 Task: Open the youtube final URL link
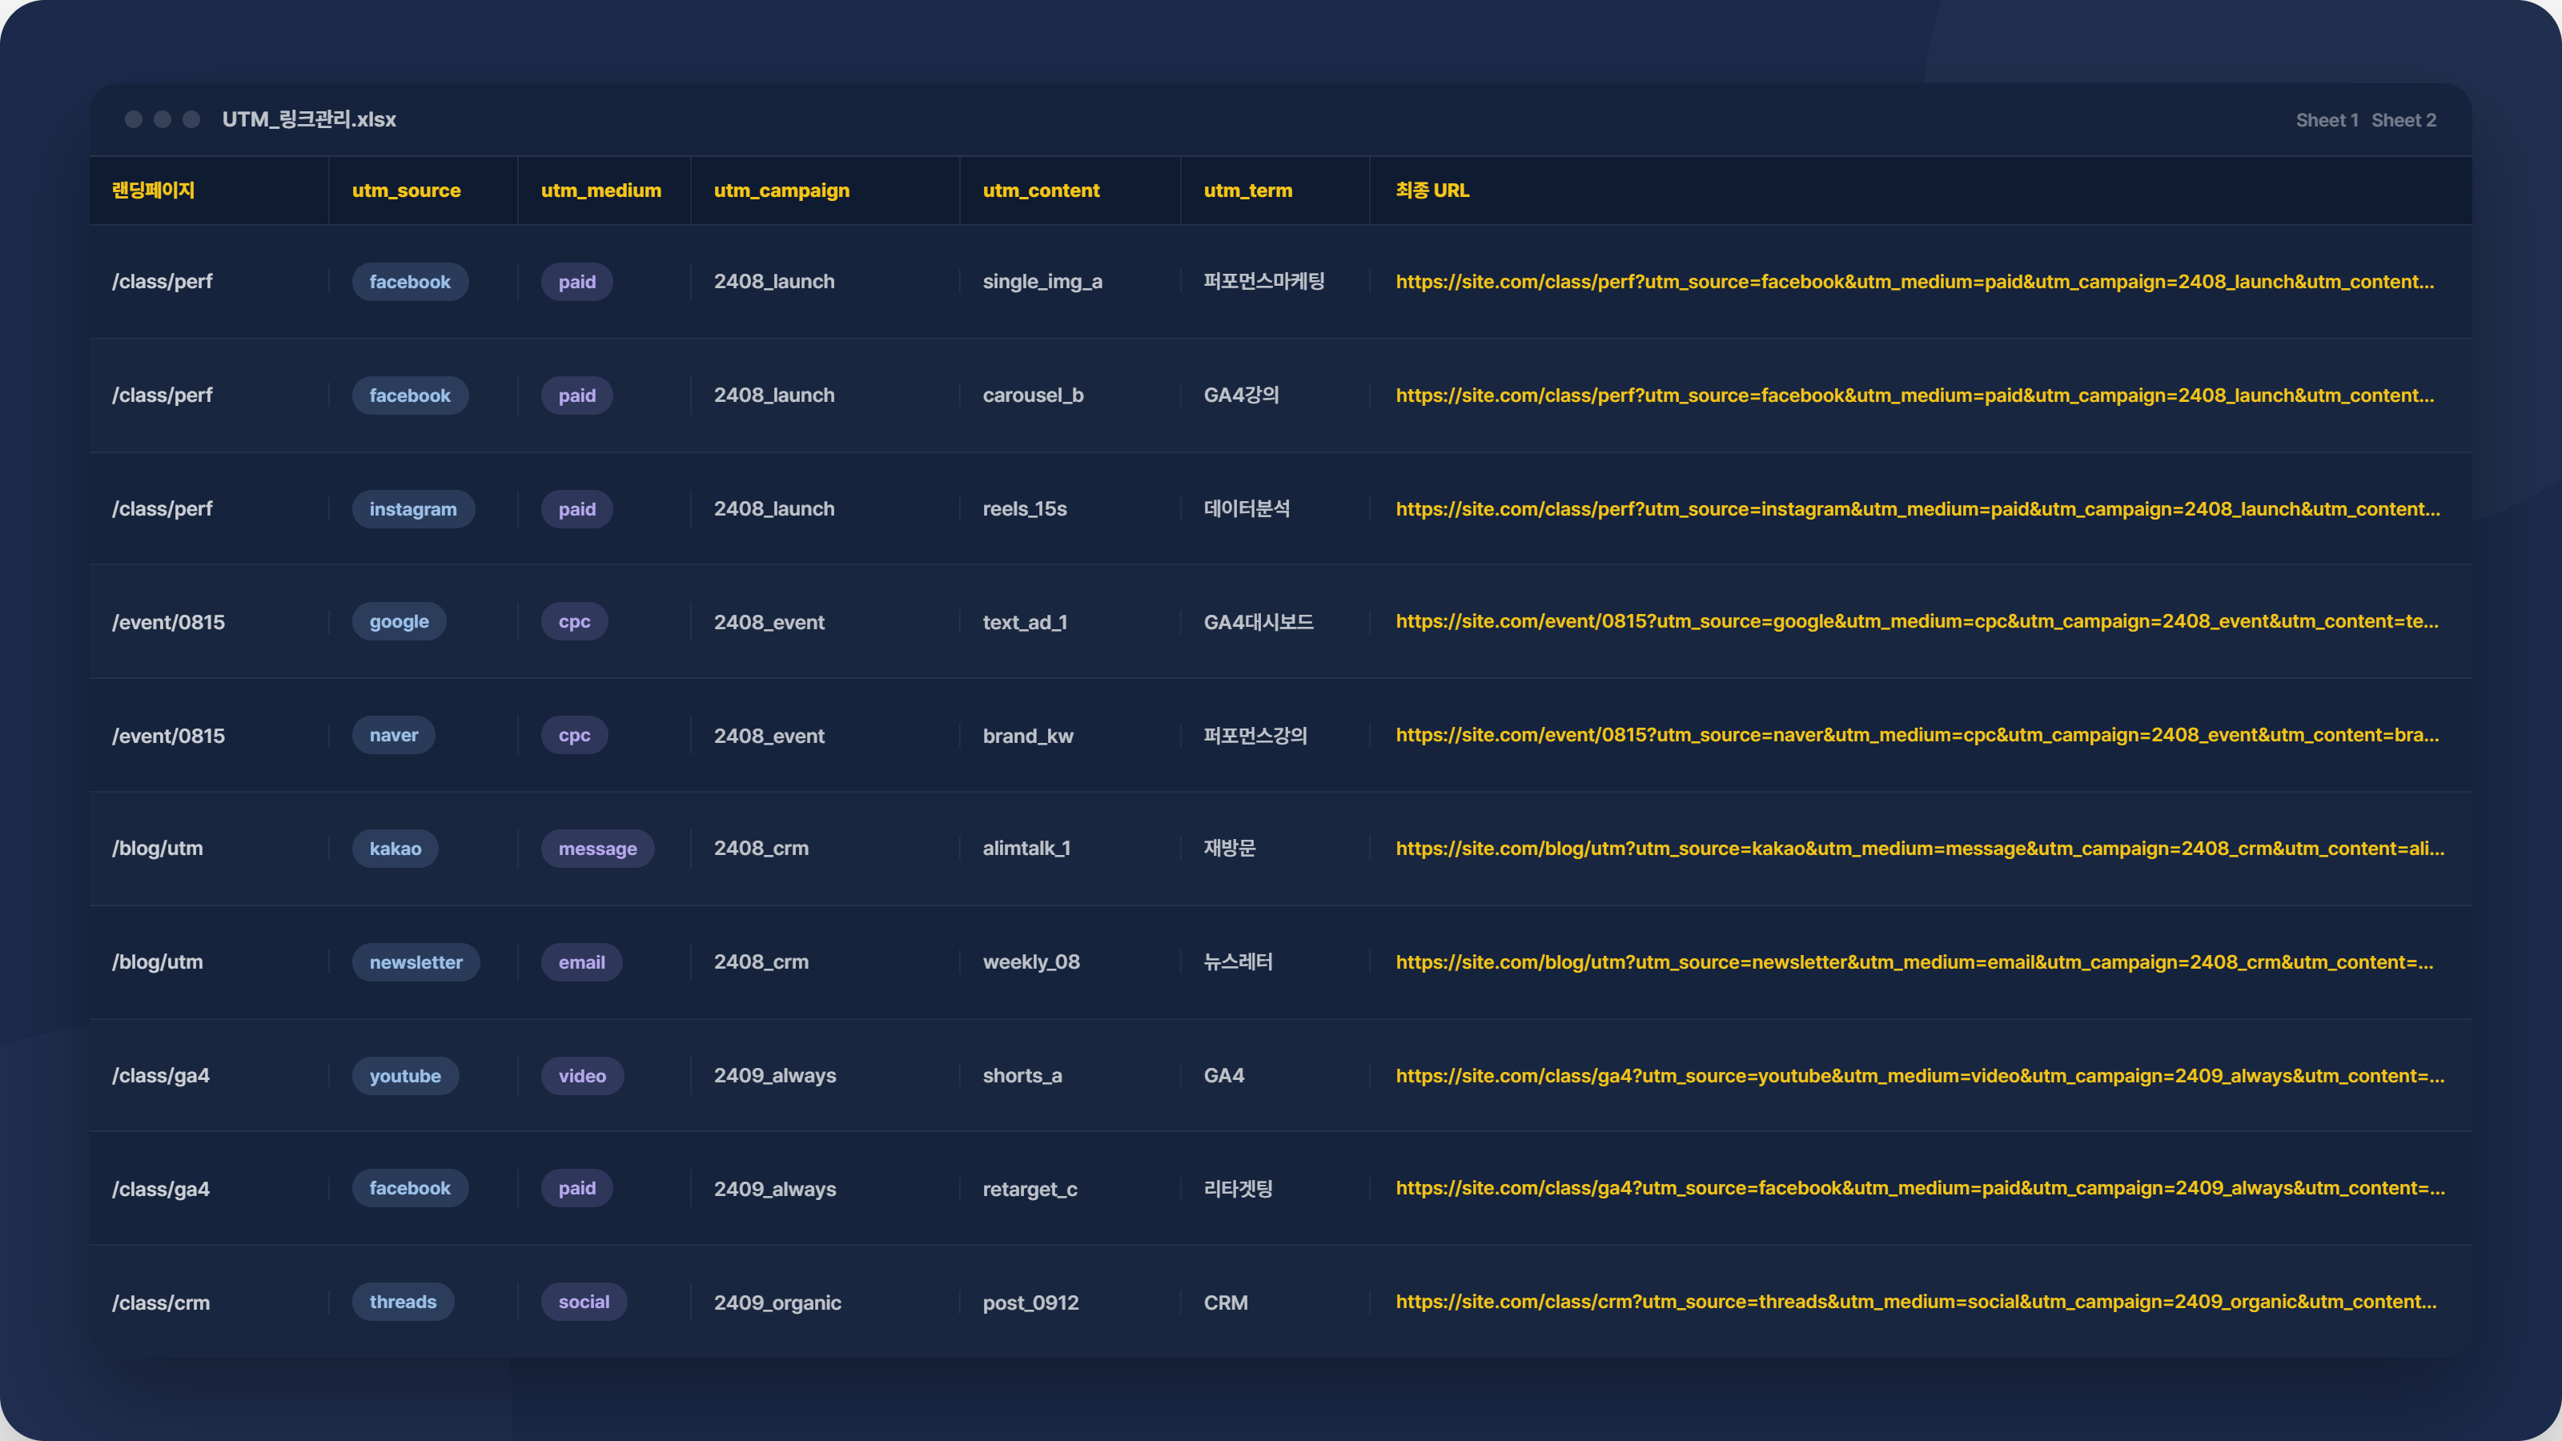(x=1920, y=1076)
